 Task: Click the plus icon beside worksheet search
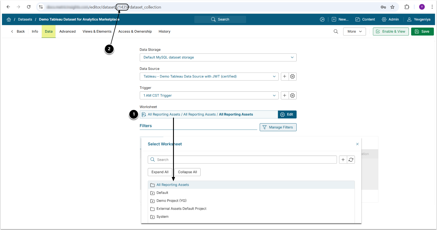coord(343,160)
